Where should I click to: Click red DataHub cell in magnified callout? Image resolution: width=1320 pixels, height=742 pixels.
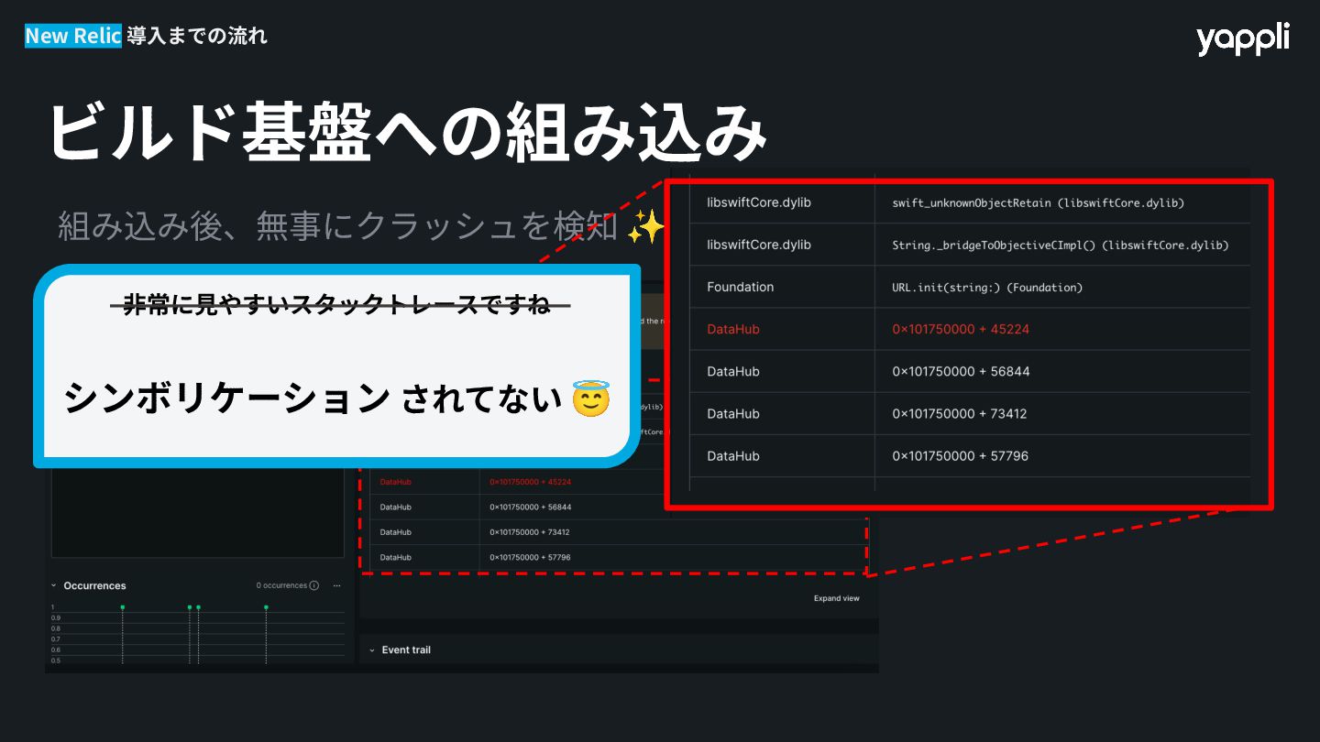pyautogui.click(x=733, y=329)
